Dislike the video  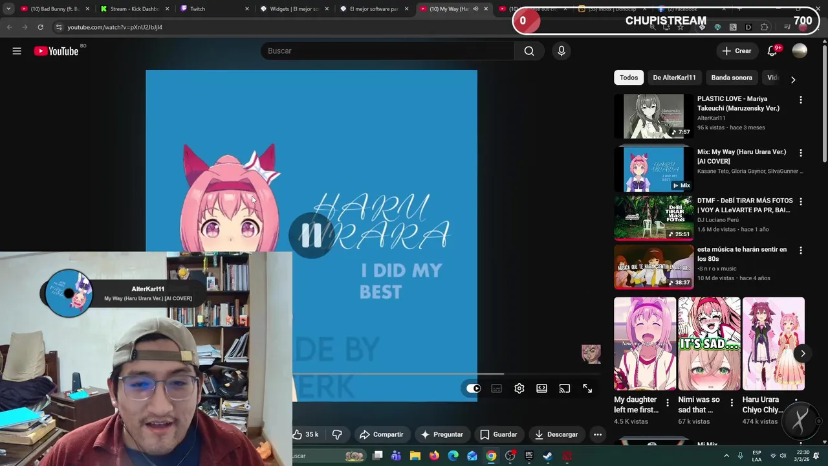pyautogui.click(x=337, y=434)
